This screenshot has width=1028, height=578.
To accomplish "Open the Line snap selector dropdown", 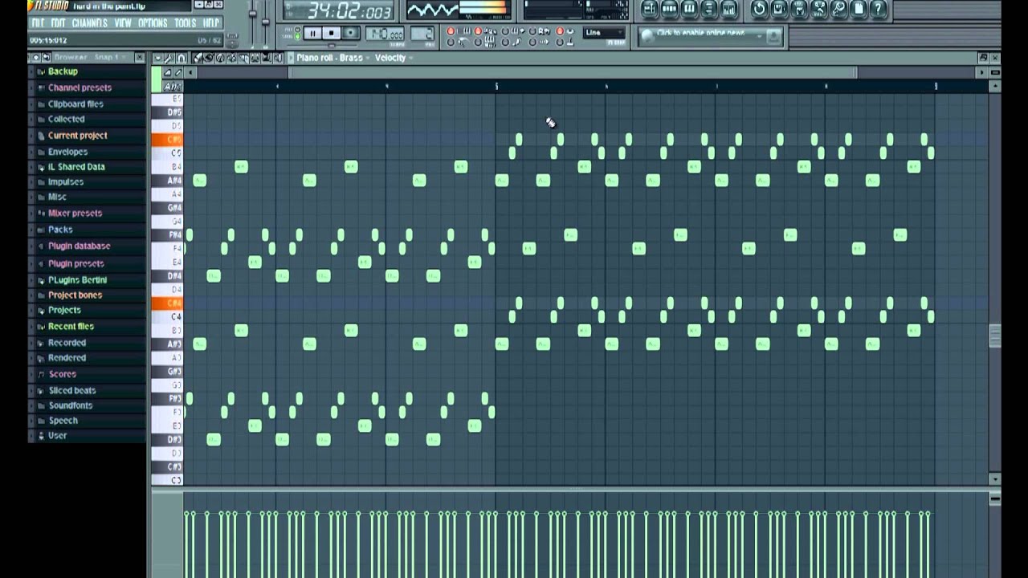I will click(x=603, y=32).
